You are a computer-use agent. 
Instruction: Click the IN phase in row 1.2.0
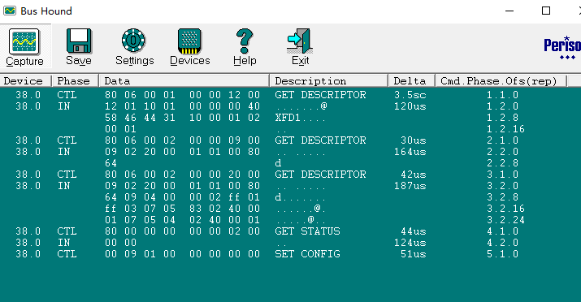pyautogui.click(x=63, y=106)
